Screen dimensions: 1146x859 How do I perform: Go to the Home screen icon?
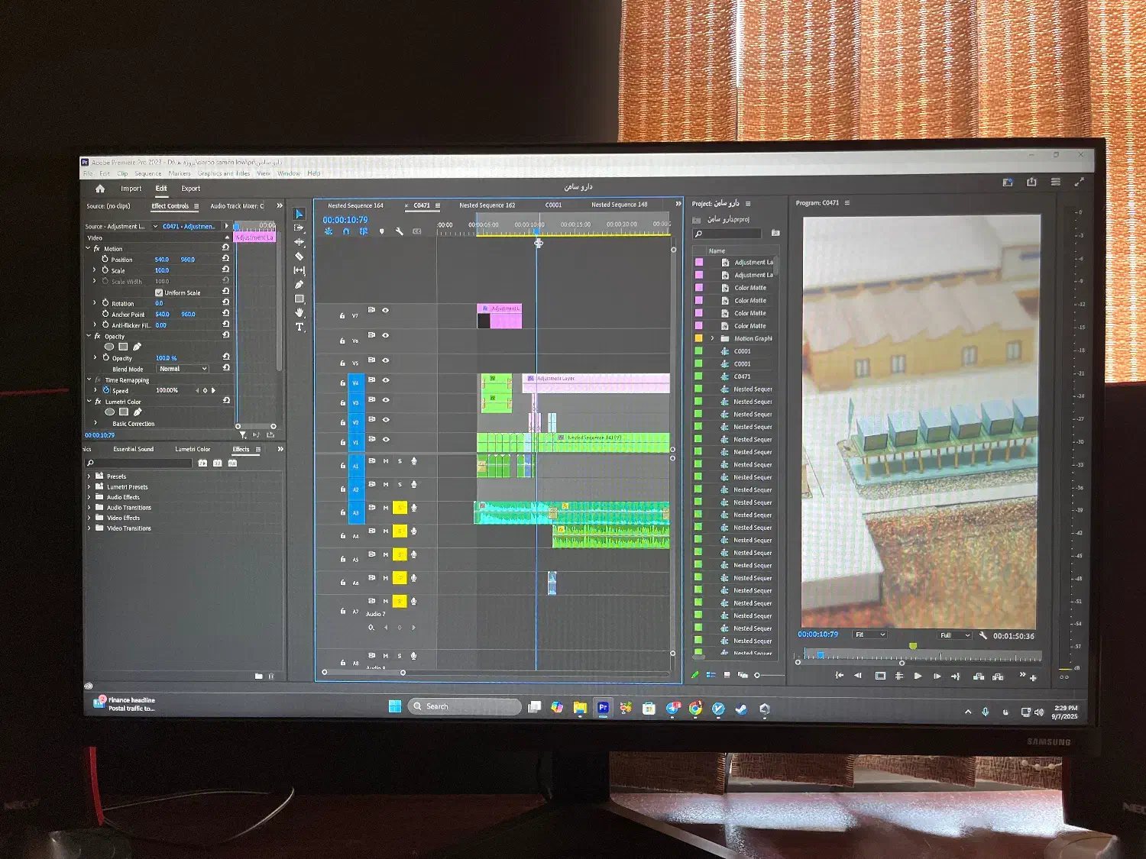100,189
